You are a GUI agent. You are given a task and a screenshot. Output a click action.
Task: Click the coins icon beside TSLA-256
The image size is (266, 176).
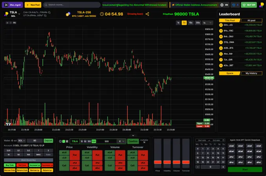[x=68, y=14]
